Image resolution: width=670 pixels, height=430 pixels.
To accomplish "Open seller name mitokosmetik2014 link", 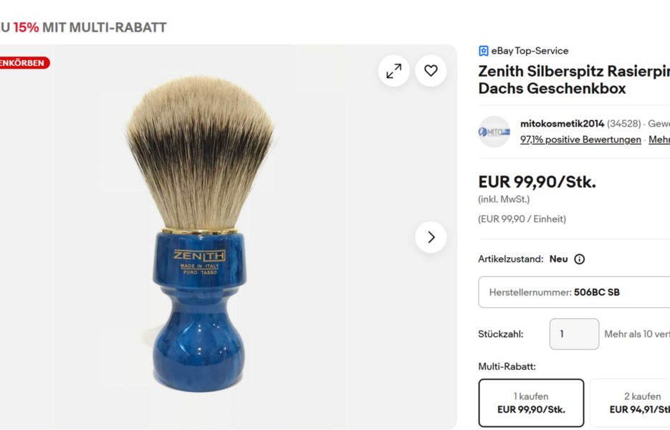I will coord(562,123).
